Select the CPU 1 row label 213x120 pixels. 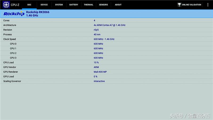click(x=13, y=49)
